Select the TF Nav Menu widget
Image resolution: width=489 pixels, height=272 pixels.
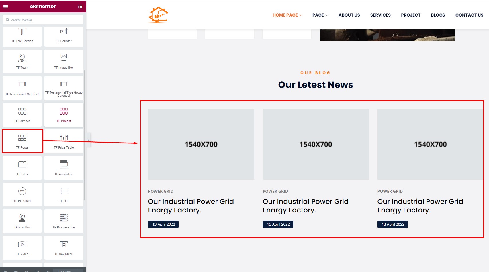(64, 248)
